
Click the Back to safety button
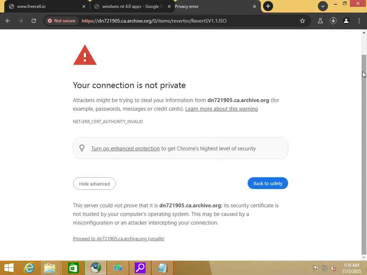pyautogui.click(x=268, y=183)
